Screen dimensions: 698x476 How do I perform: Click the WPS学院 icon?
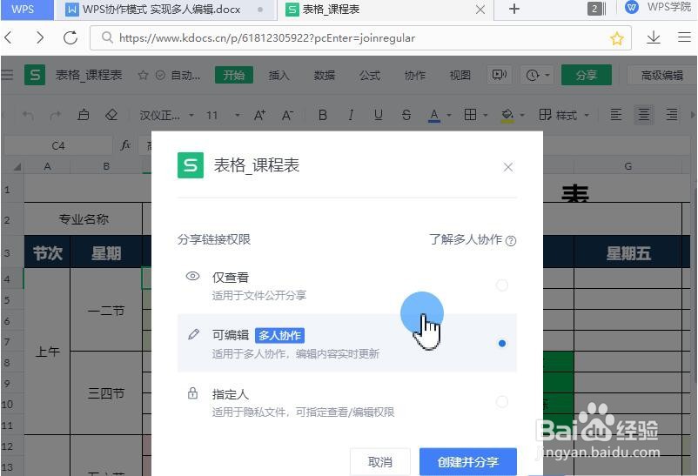pyautogui.click(x=632, y=8)
